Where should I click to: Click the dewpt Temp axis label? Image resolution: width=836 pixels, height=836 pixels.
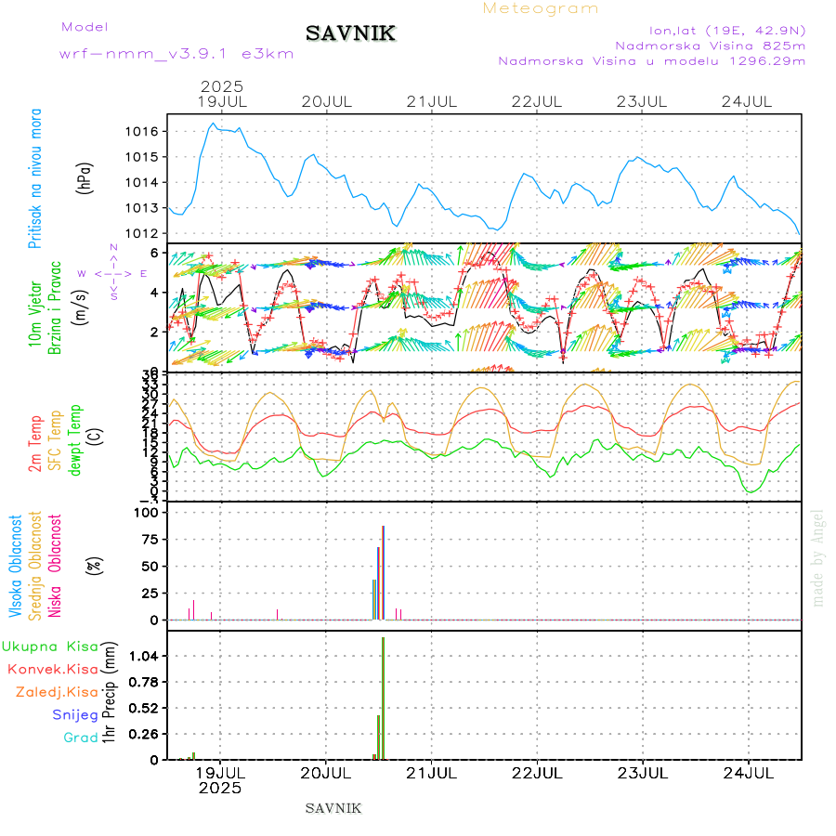(x=75, y=439)
